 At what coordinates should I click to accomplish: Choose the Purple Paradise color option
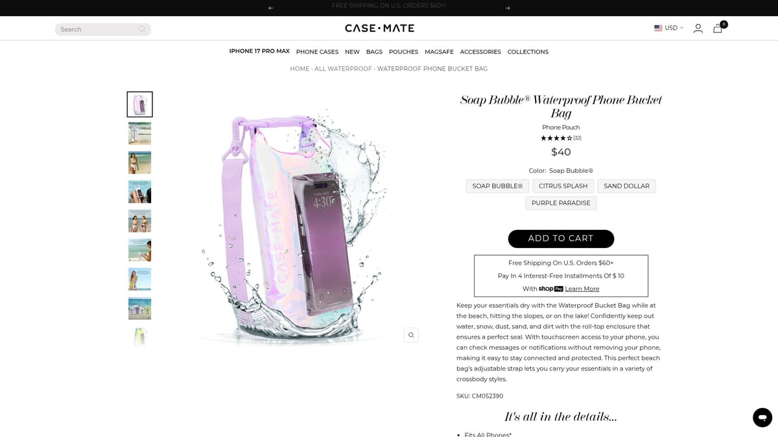pos(561,203)
